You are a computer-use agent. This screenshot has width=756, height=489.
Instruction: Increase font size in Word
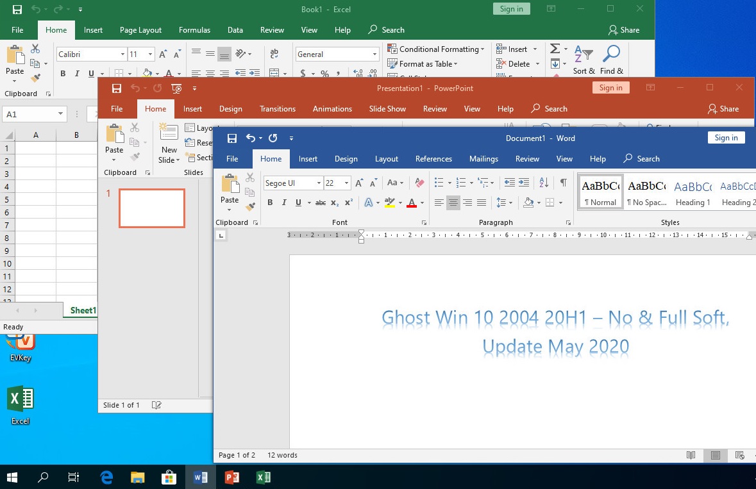pos(359,183)
